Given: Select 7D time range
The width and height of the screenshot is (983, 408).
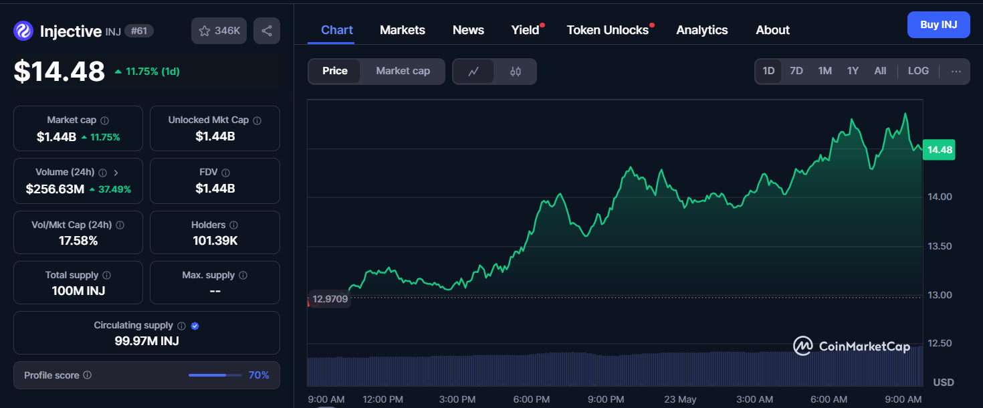Looking at the screenshot, I should [796, 71].
